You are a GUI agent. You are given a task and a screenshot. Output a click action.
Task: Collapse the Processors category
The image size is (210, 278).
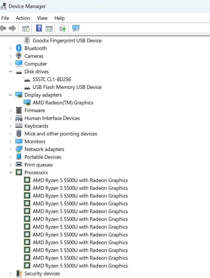pos(11,172)
